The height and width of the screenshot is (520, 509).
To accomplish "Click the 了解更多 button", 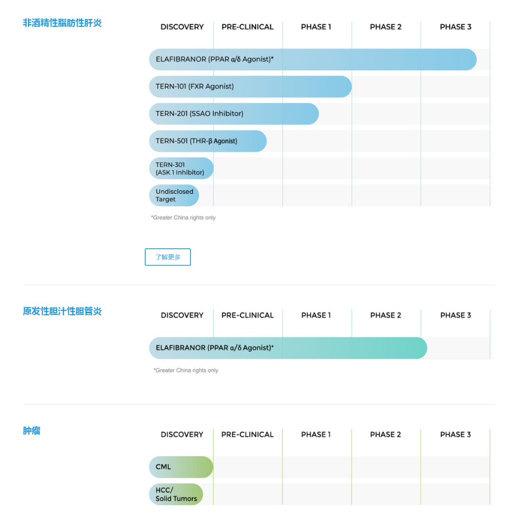I will 168,257.
